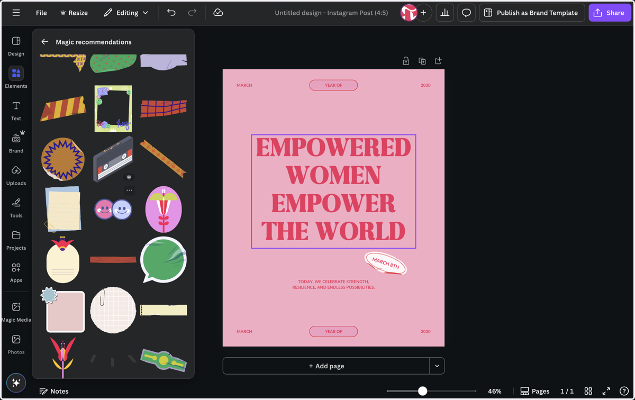Screen dimensions: 635x400
Task: Open the Canva AI sparkle assistant
Action: click(16, 383)
